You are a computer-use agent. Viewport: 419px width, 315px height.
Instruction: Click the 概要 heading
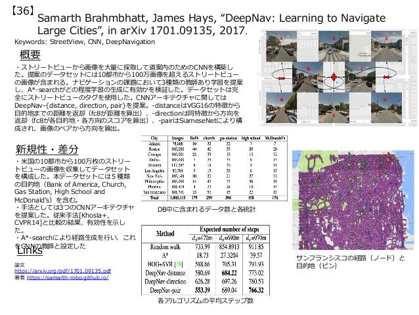point(30,55)
